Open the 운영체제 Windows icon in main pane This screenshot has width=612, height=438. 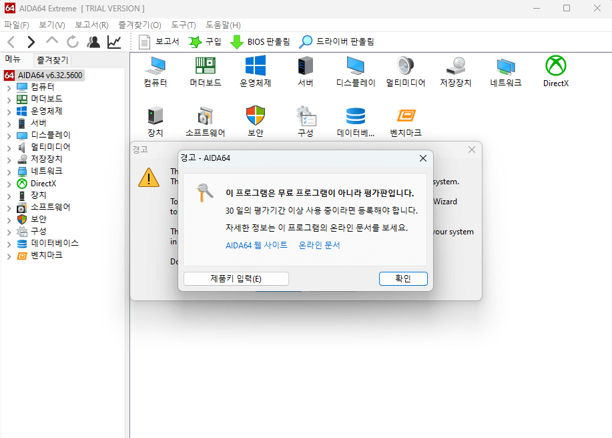click(x=256, y=71)
